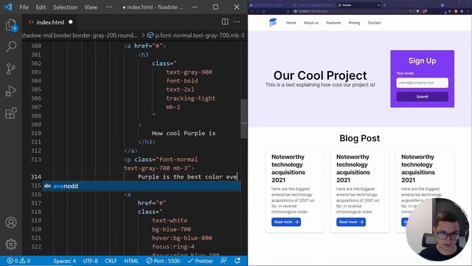This screenshot has height=266, width=472.
Task: Click Pricing link in website navbar
Action: [x=354, y=23]
